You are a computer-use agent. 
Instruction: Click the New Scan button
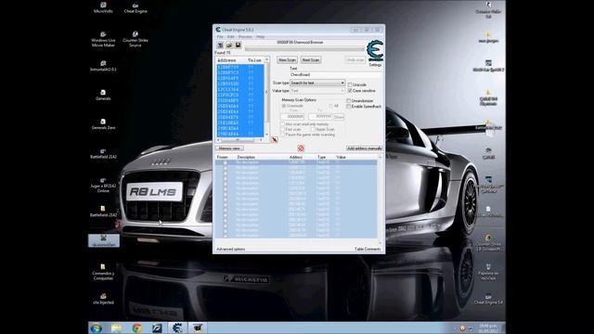pos(287,59)
